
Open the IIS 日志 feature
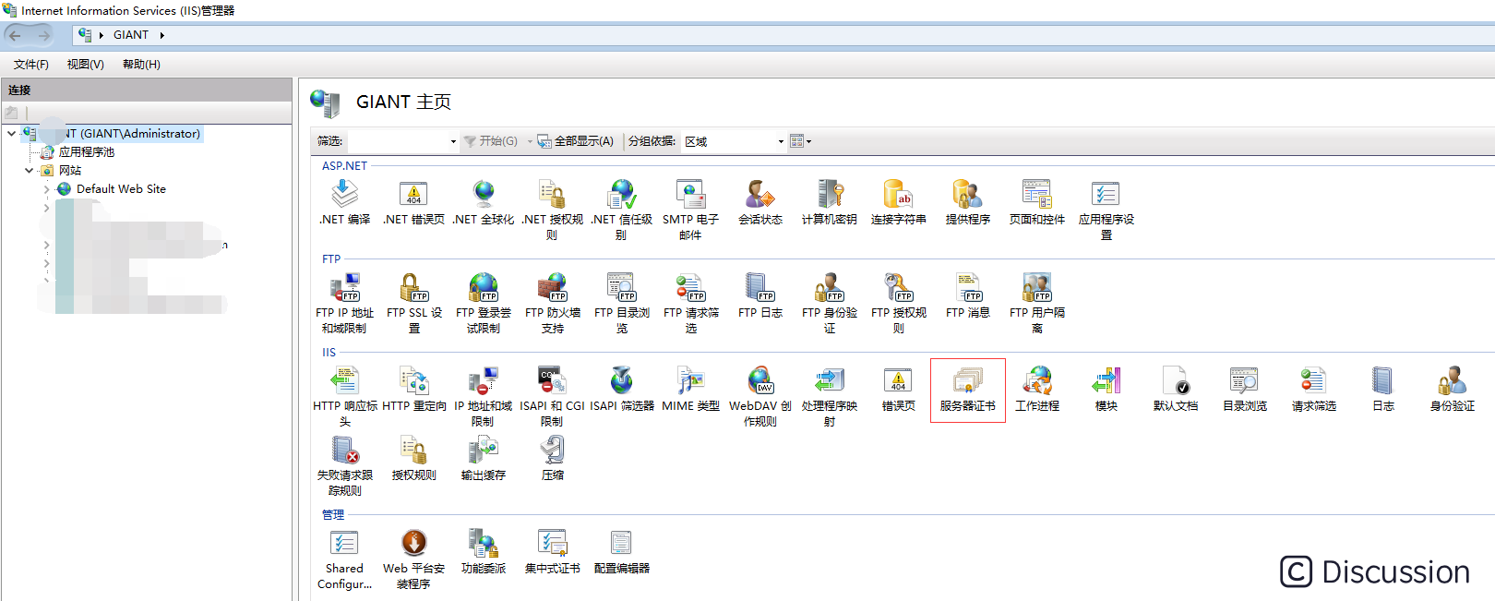coord(1382,389)
